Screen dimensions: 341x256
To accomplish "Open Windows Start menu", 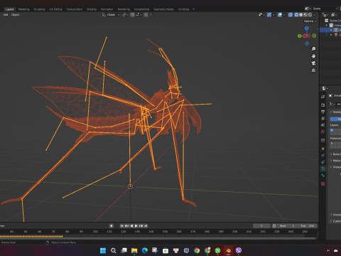I will [x=103, y=250].
